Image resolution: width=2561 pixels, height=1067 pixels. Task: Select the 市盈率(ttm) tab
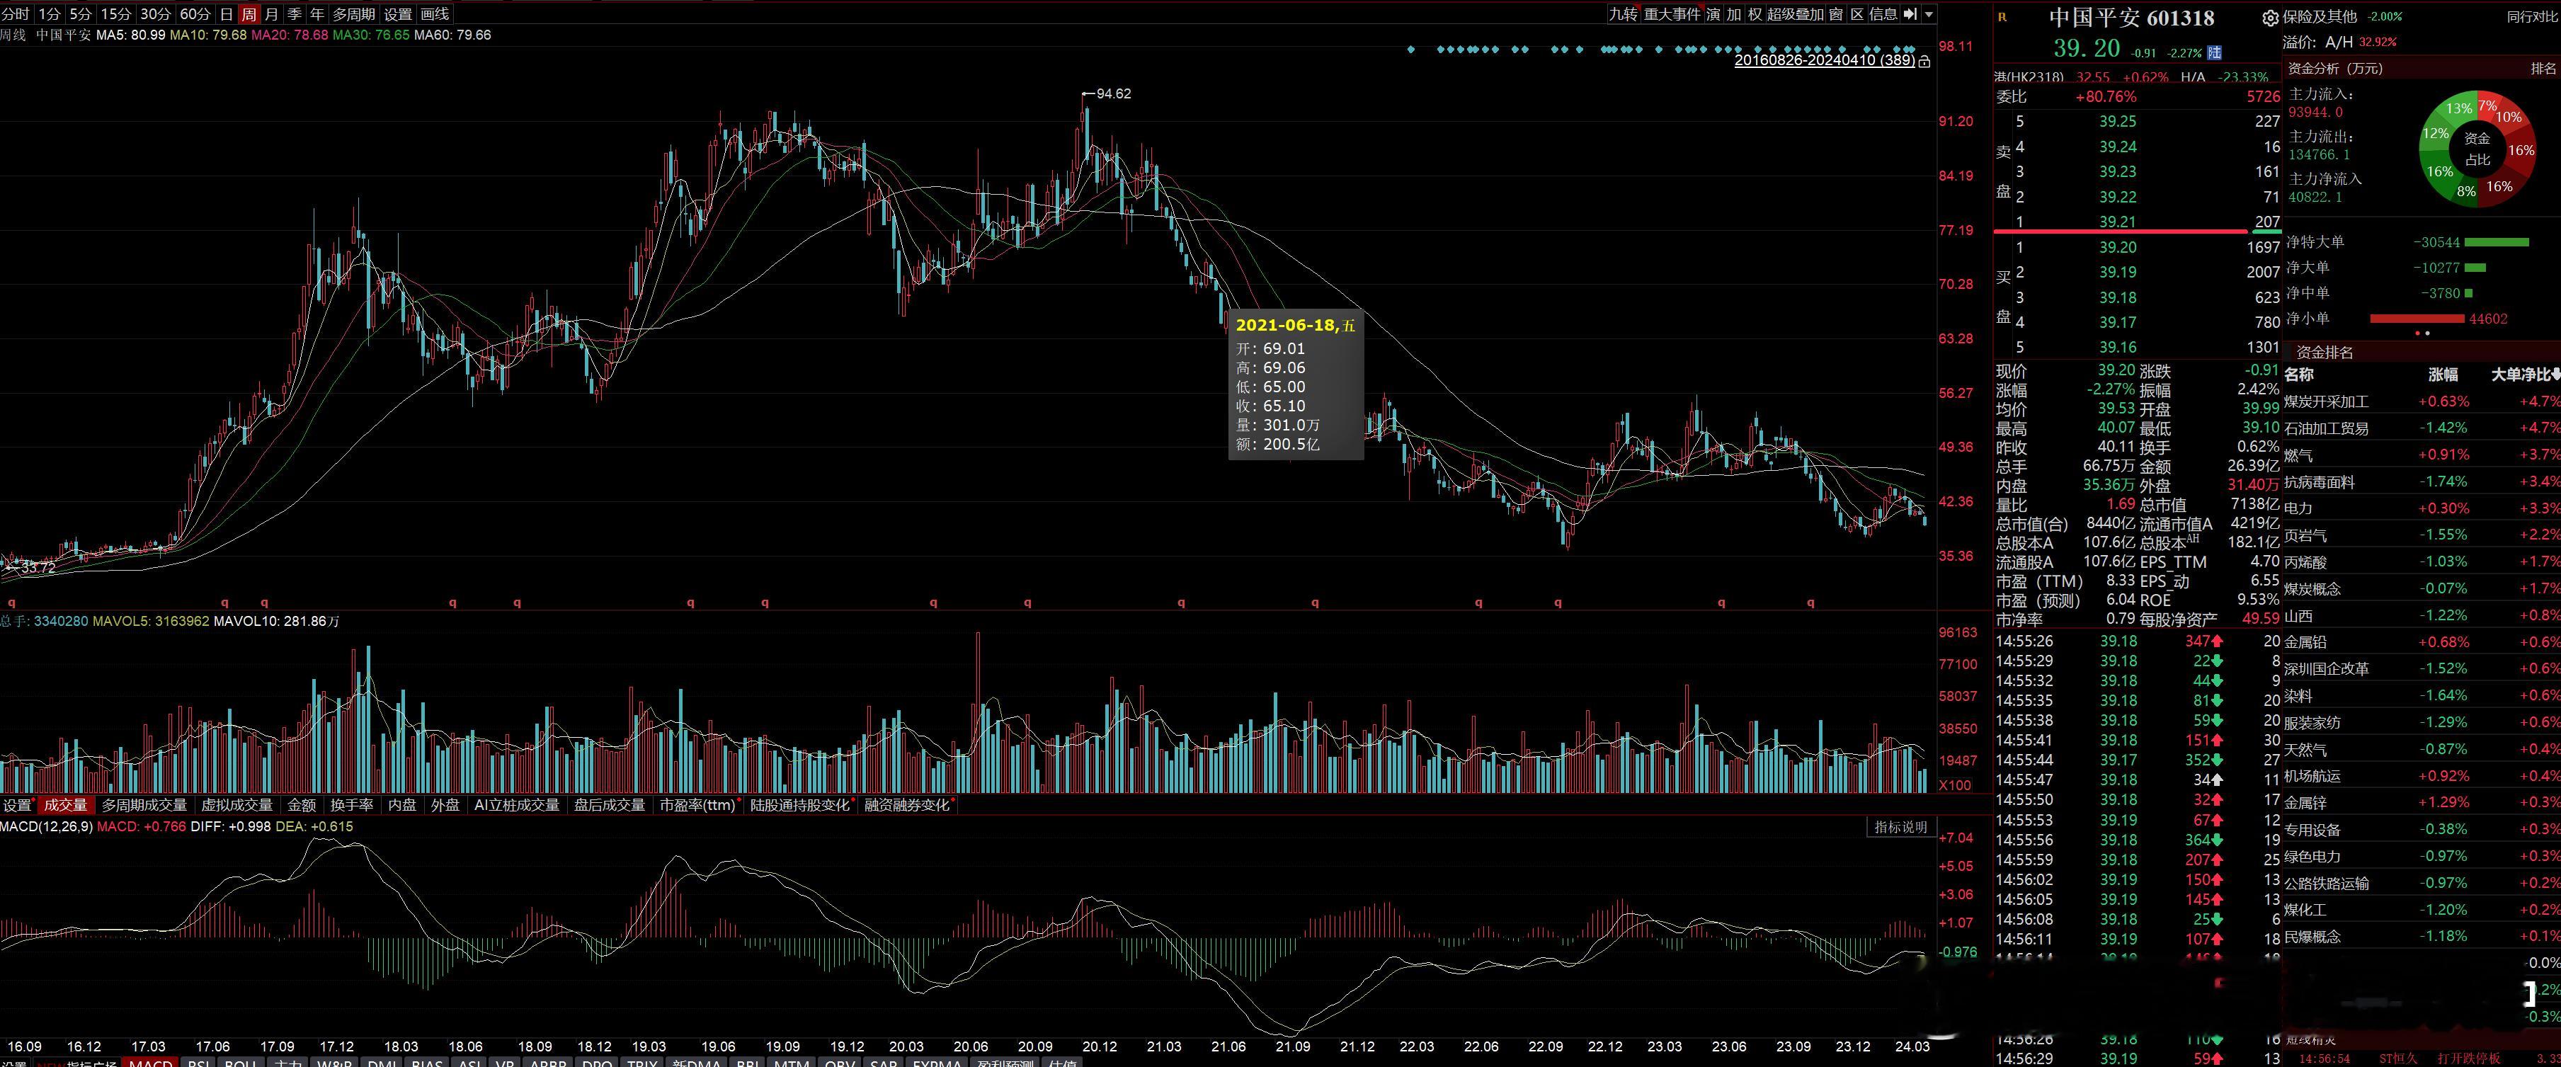(698, 806)
